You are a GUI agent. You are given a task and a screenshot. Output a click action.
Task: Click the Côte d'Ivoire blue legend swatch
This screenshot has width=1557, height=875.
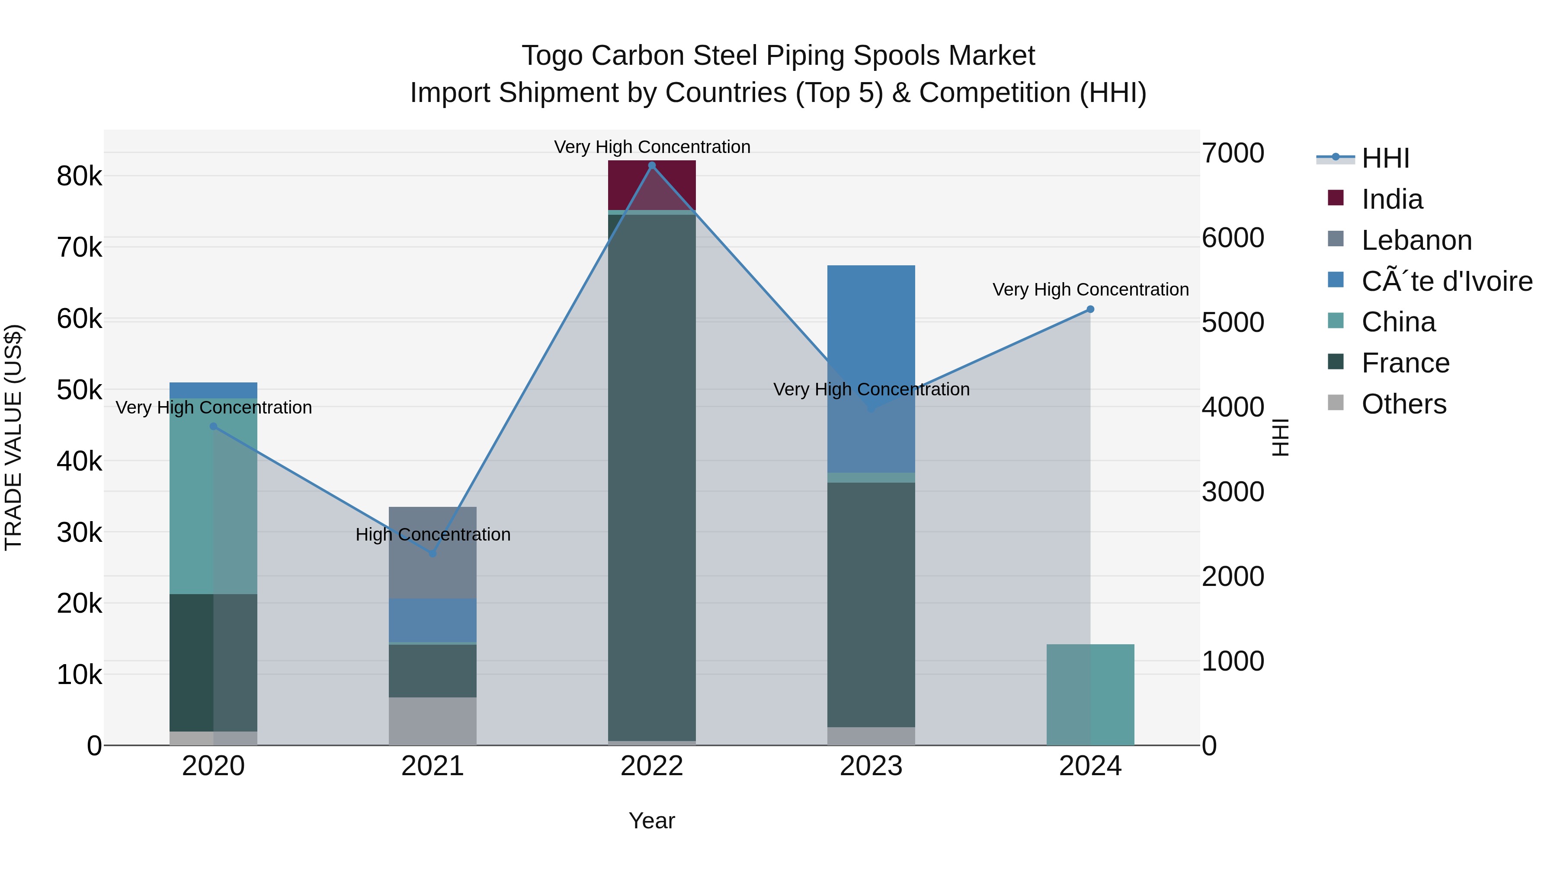click(1336, 280)
